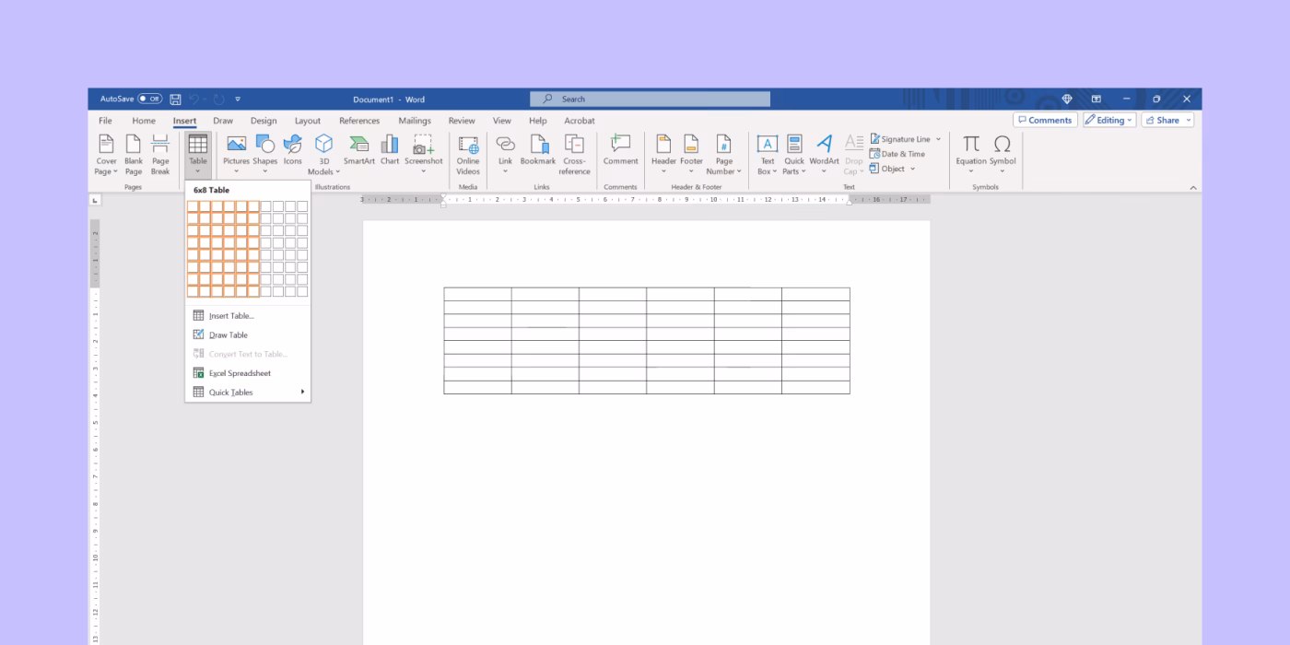Screen dimensions: 1290x645
Task: Expand the Quick Tables submenu
Action: [230, 392]
